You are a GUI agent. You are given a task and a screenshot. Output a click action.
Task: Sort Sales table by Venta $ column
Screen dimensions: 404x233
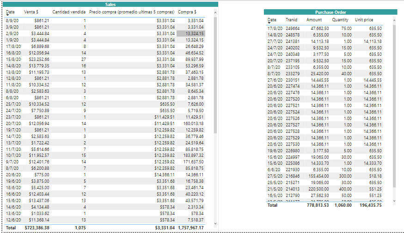pos(31,12)
